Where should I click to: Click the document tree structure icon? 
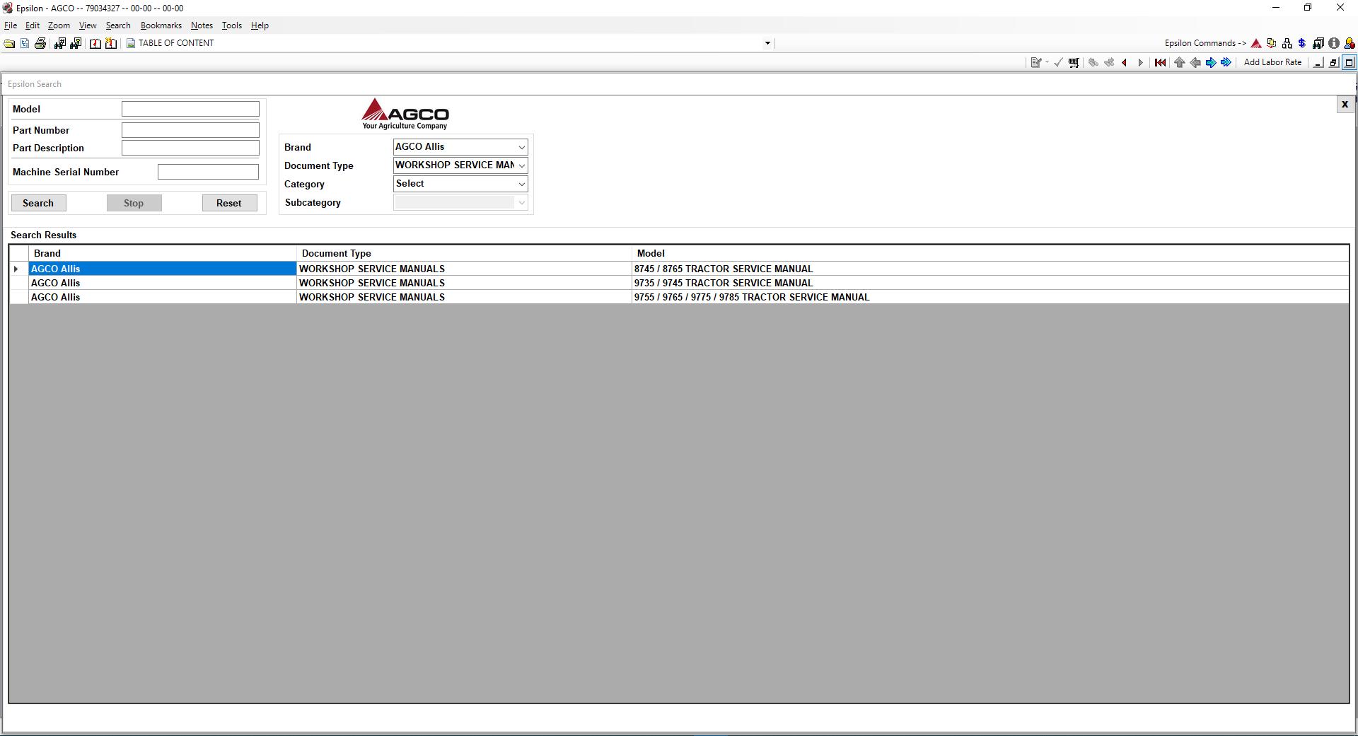point(25,44)
